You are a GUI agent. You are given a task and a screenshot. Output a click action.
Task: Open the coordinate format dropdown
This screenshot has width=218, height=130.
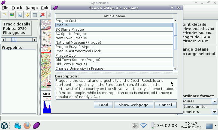point(215,101)
